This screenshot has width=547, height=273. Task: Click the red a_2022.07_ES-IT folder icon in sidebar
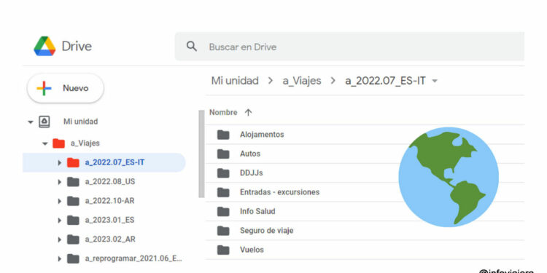[x=73, y=162]
